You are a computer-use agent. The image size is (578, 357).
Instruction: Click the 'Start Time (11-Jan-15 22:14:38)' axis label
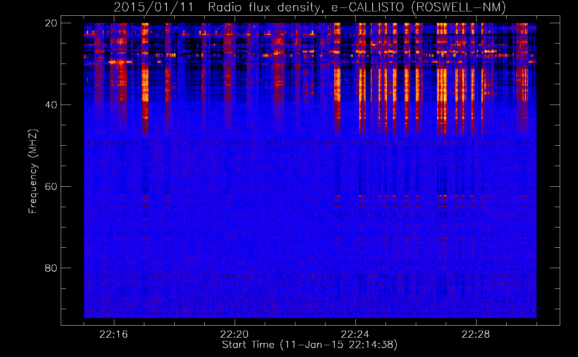pyautogui.click(x=310, y=345)
